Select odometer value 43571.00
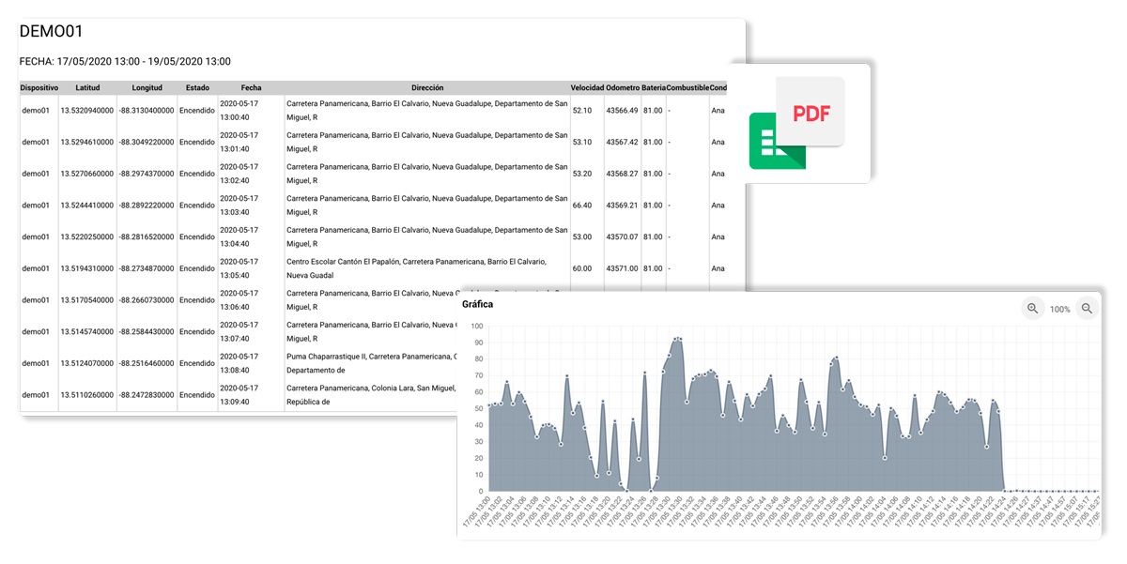The height and width of the screenshot is (564, 1127). [622, 268]
